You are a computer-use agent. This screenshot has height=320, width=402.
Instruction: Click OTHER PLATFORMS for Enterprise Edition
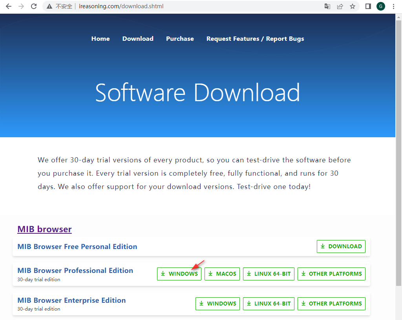(331, 304)
